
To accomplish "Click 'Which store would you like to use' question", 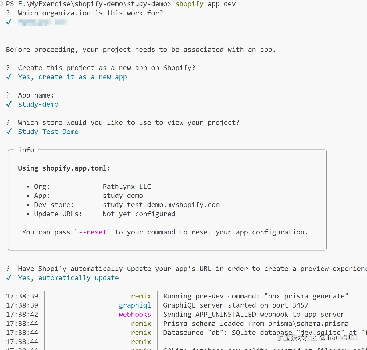I will pos(129,123).
